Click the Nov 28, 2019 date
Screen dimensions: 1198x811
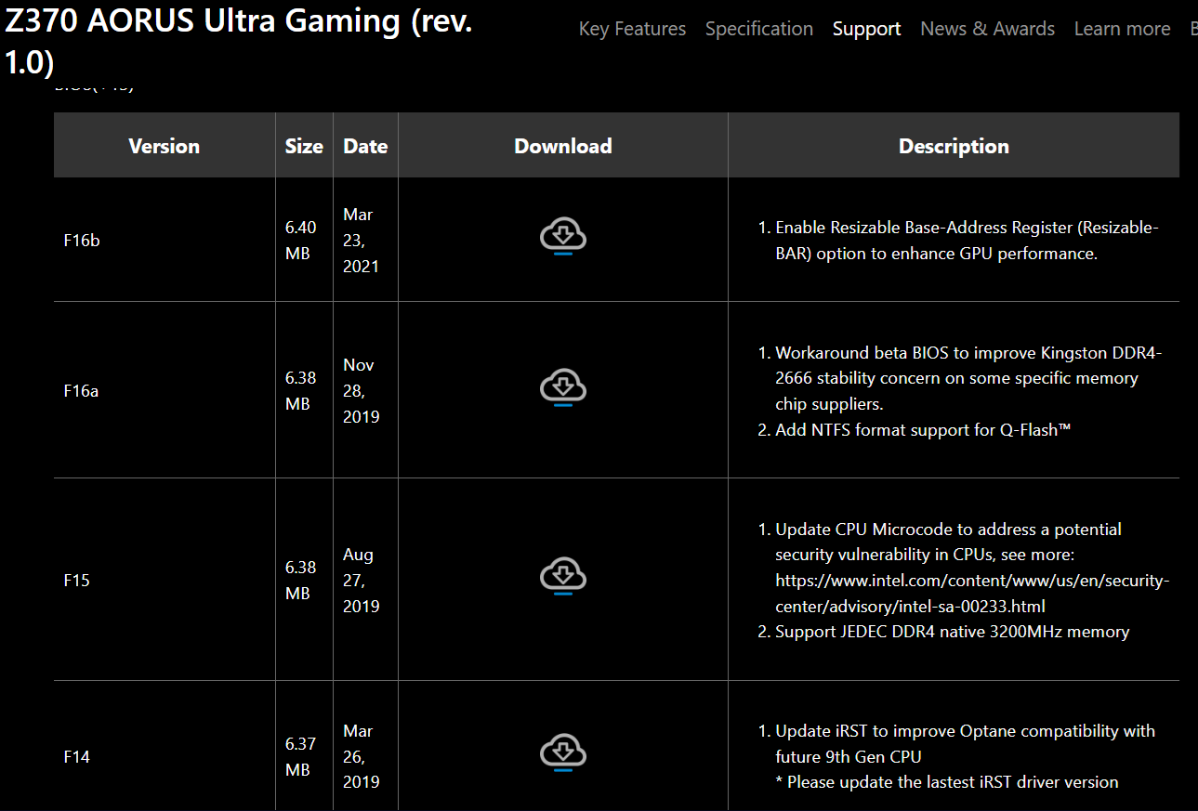click(x=362, y=391)
